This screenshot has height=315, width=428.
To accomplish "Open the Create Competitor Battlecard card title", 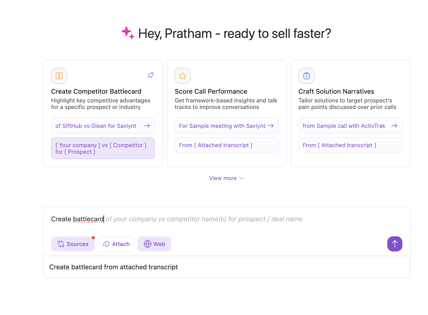I will (96, 91).
